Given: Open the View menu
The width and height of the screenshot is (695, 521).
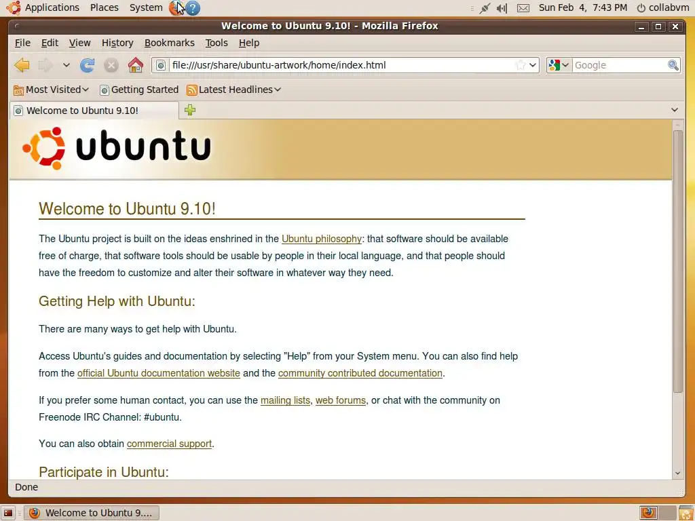Looking at the screenshot, I should click(80, 43).
